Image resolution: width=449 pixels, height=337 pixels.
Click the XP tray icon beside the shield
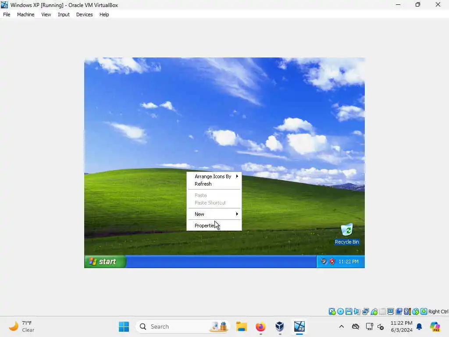pyautogui.click(x=324, y=262)
